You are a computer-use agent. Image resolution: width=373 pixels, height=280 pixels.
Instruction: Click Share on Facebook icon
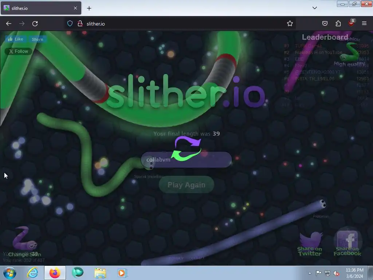347,243
